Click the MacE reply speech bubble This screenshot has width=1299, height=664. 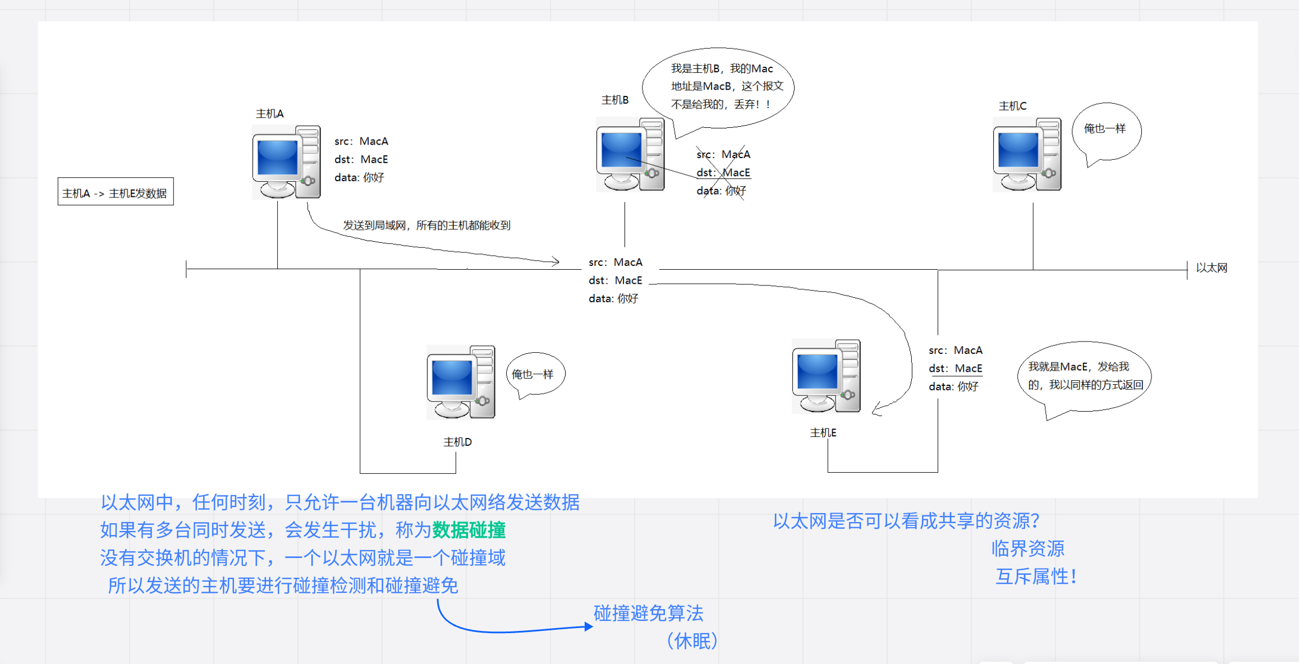click(1084, 376)
